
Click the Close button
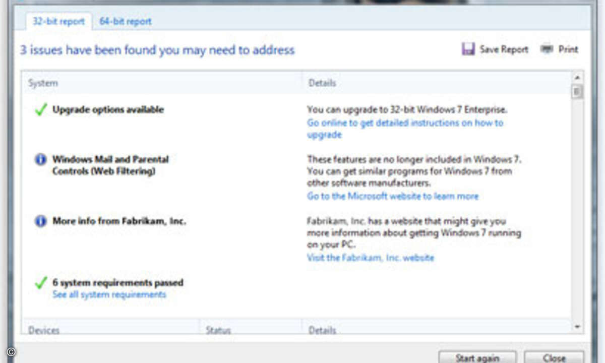[554, 357]
